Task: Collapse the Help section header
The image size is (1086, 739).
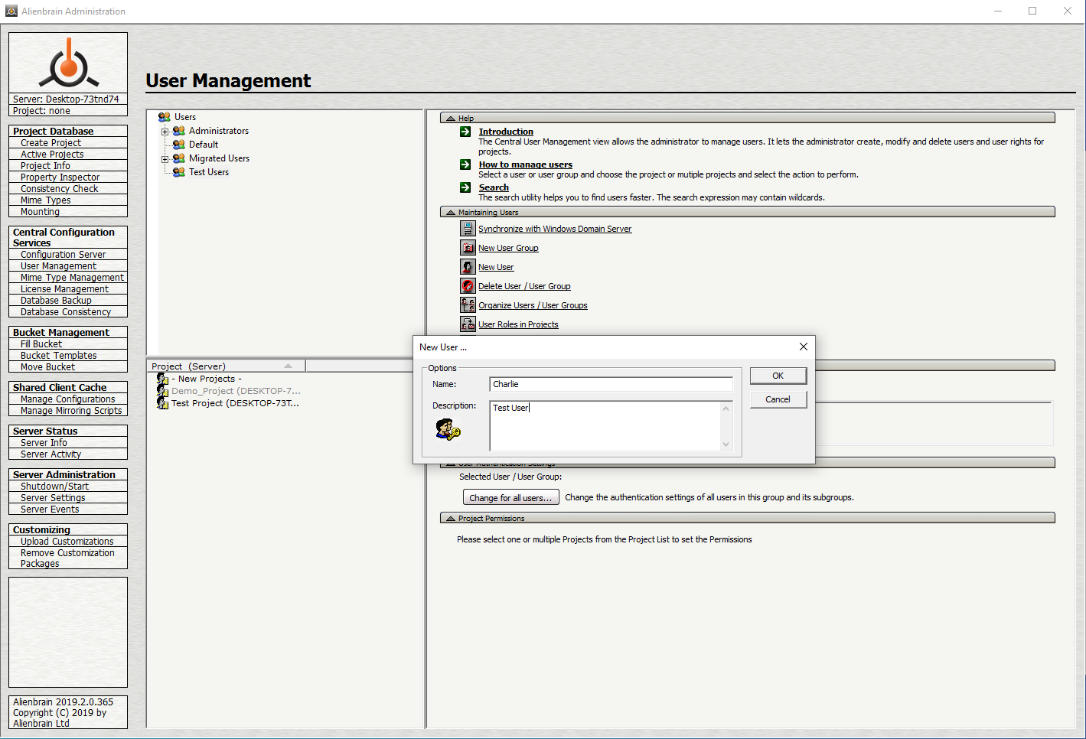Action: coord(451,119)
